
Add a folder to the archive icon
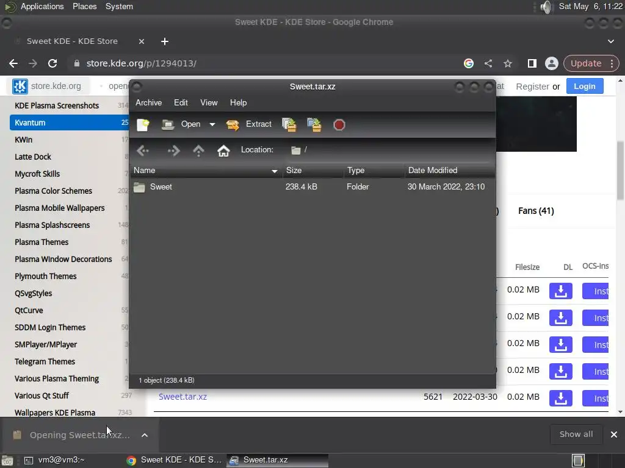(x=314, y=124)
